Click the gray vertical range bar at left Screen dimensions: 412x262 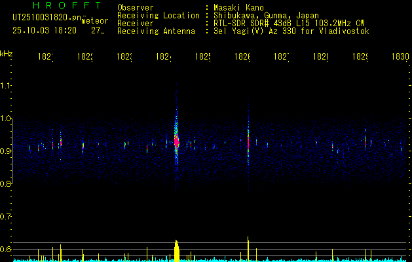[13, 151]
